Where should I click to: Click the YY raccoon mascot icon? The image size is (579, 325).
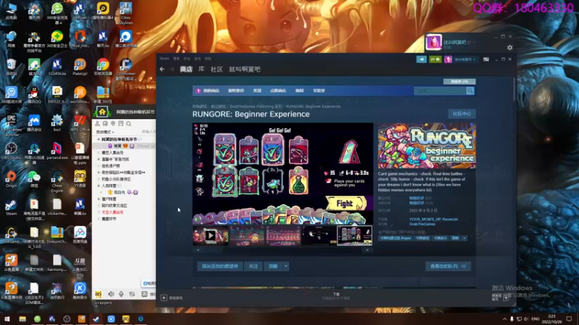coord(98,294)
